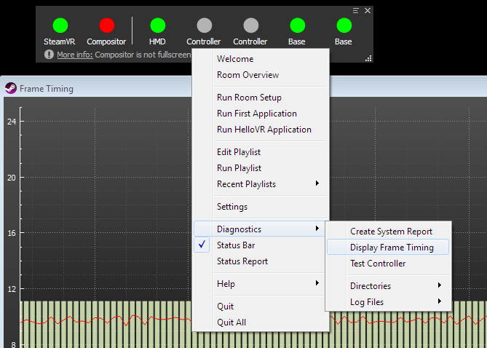This screenshot has width=487, height=348.
Task: Select Run Playlist
Action: coord(261,168)
